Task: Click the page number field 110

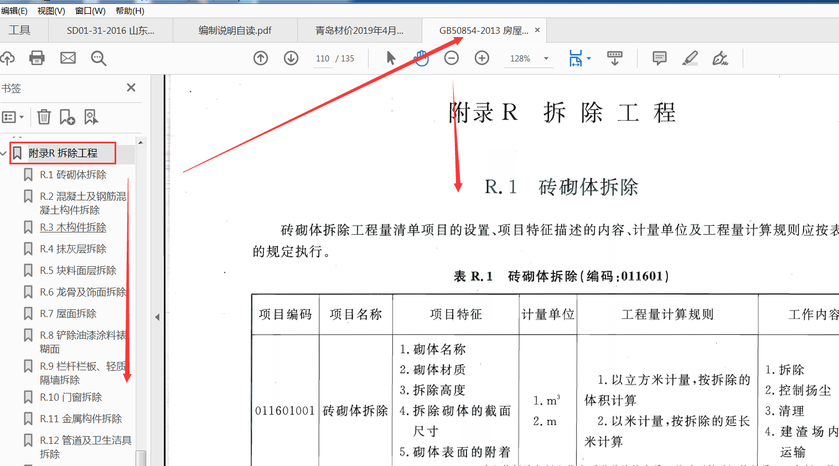Action: [x=323, y=58]
